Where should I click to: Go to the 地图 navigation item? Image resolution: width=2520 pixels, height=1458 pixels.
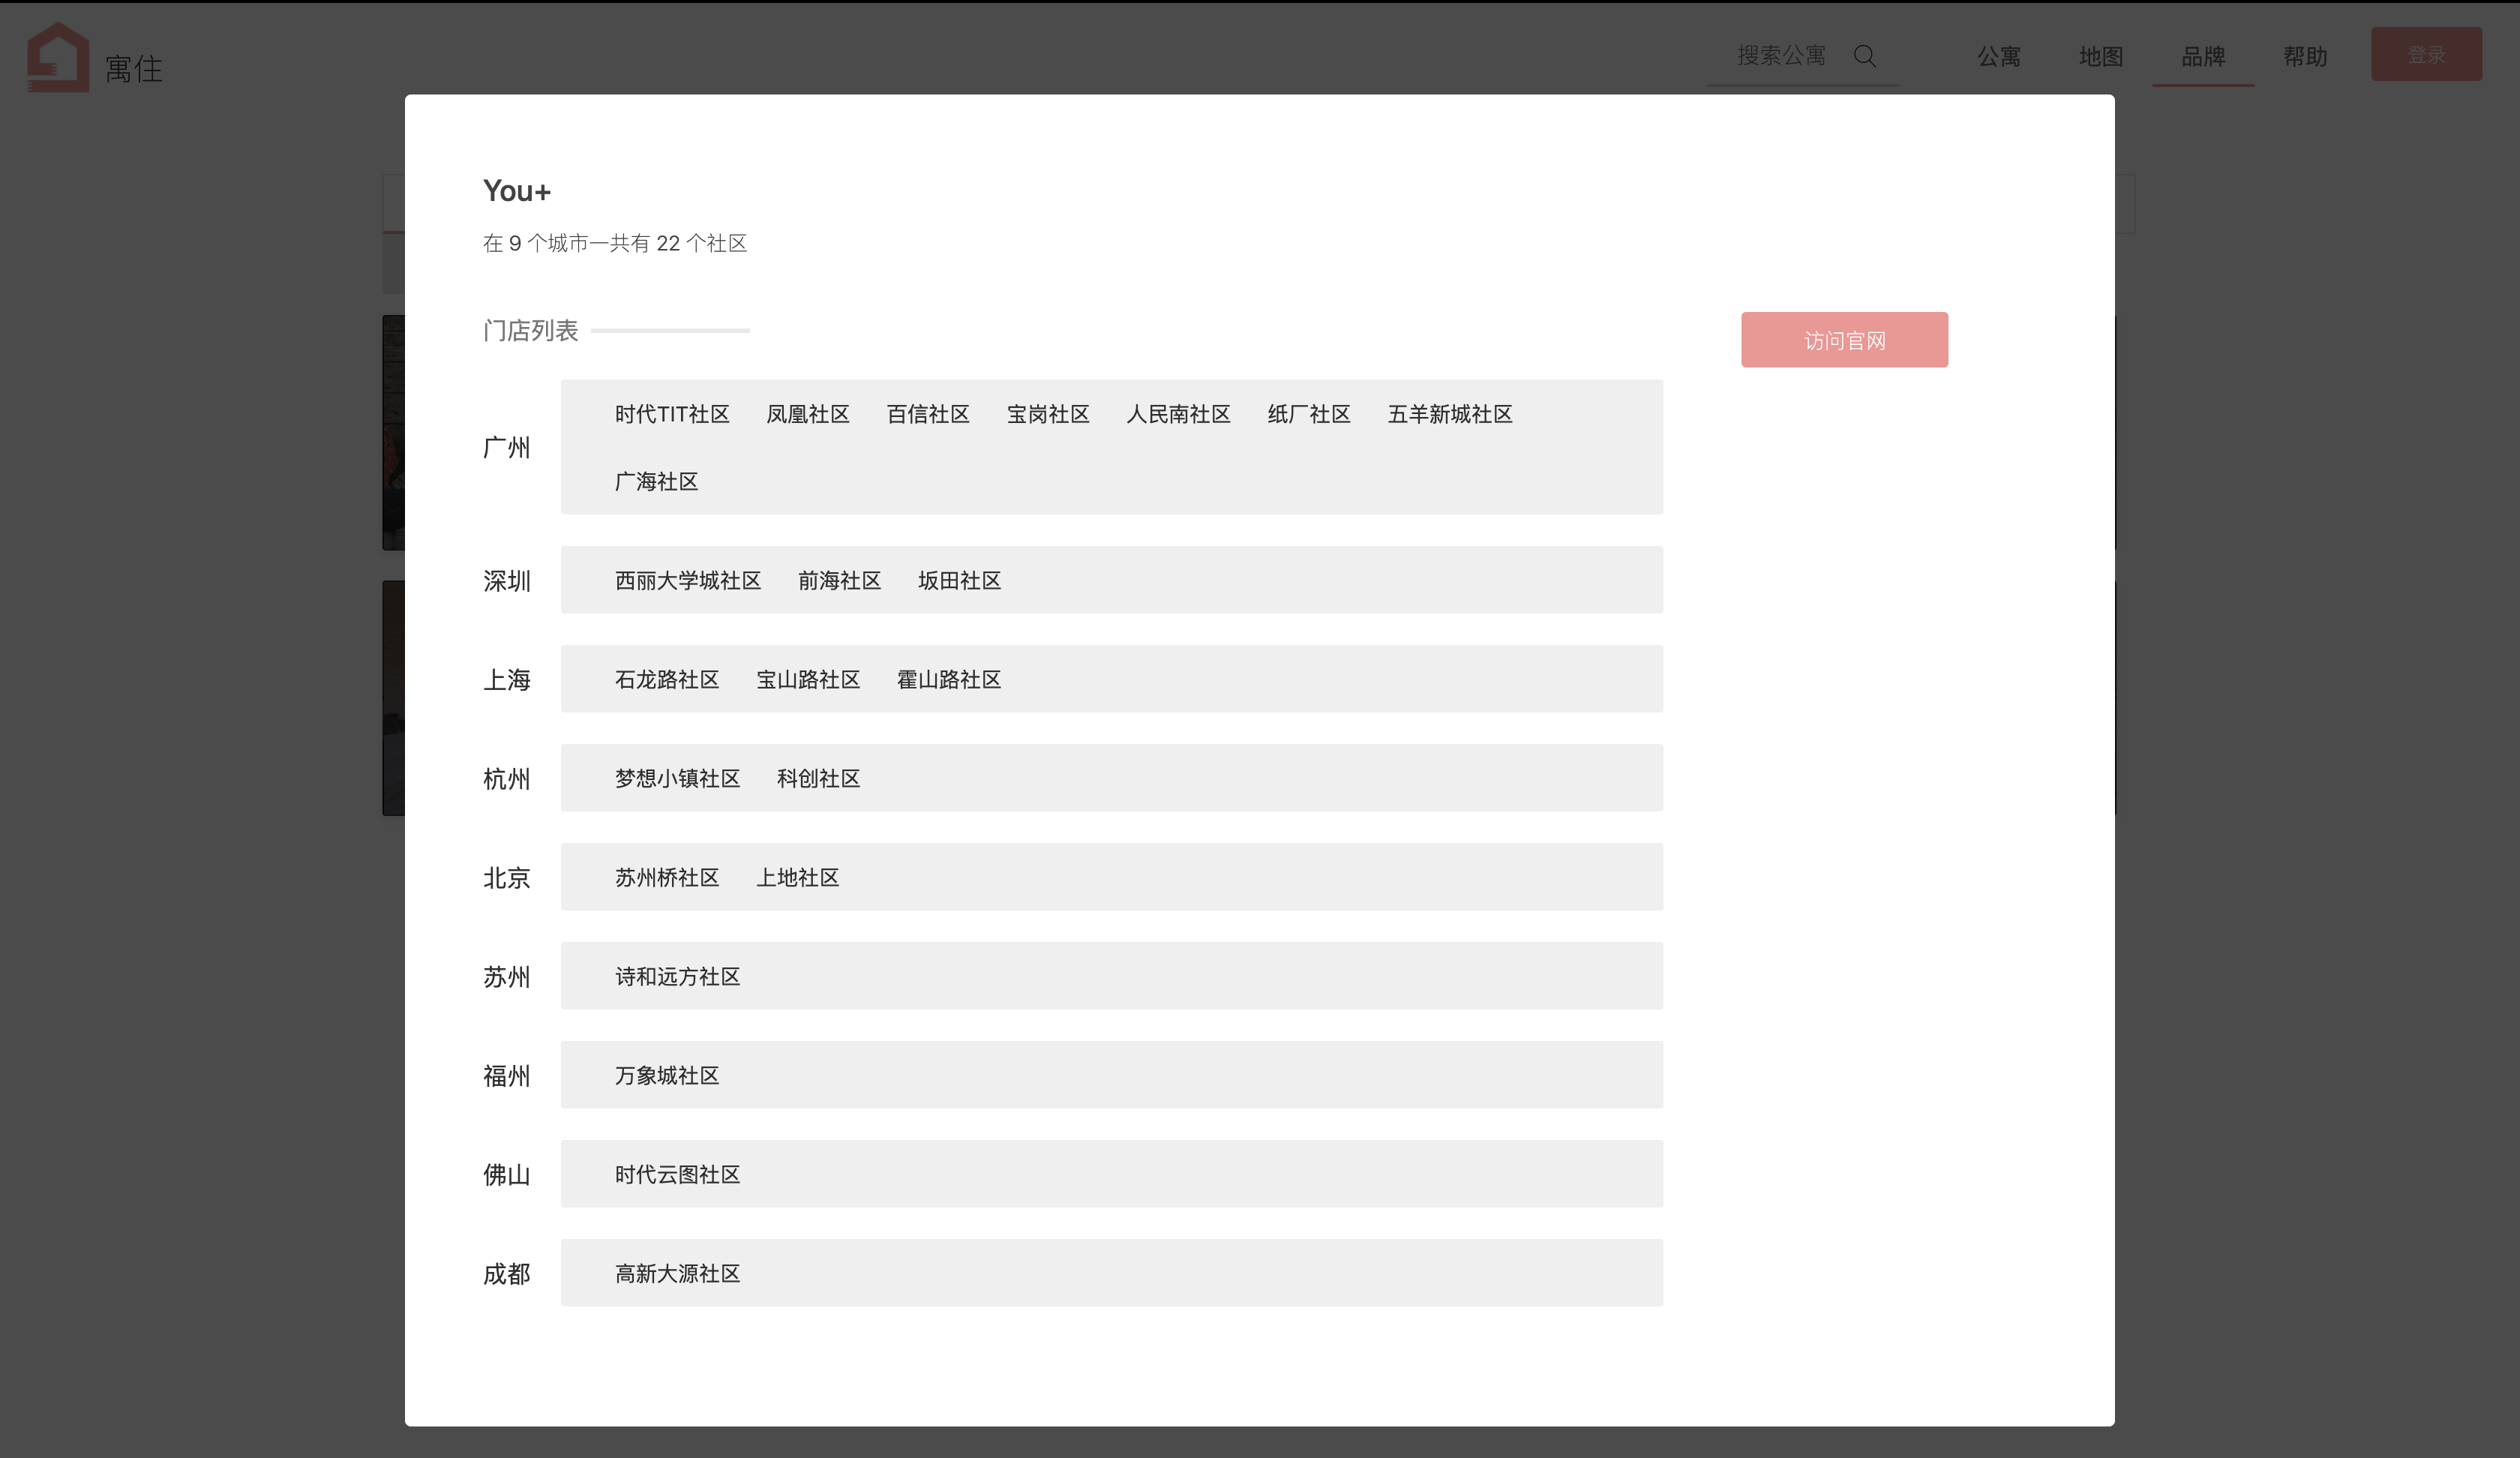tap(2100, 57)
